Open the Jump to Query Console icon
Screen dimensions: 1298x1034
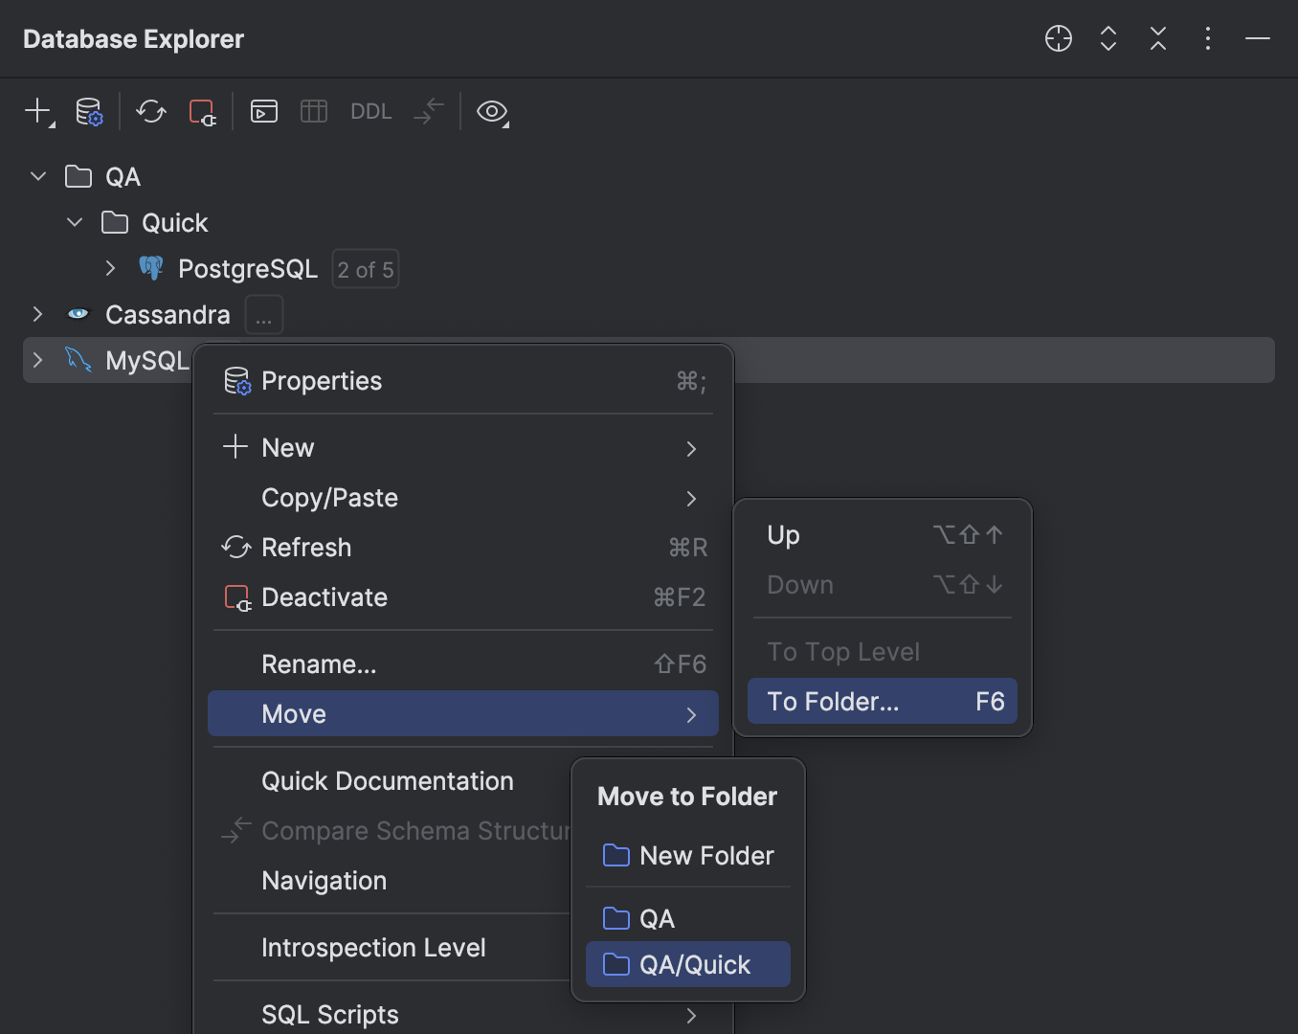tap(263, 111)
